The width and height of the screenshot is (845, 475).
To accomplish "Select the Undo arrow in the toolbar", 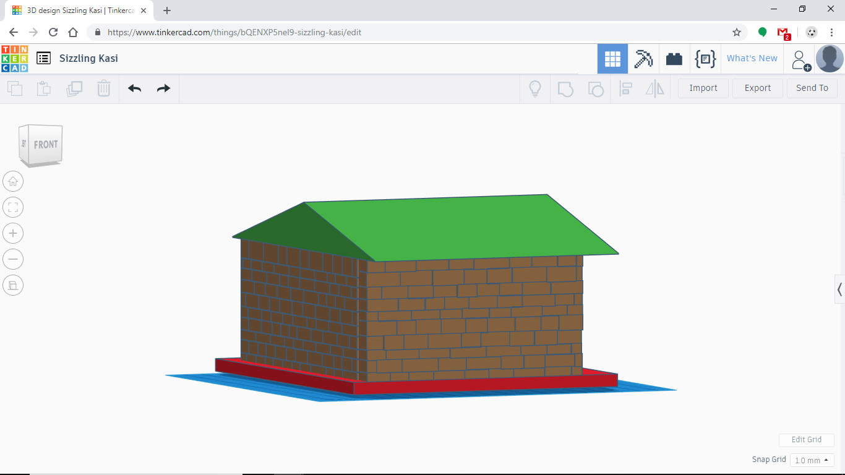I will (x=134, y=88).
